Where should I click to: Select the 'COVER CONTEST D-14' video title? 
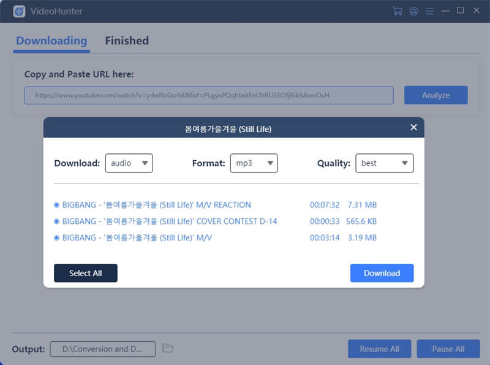point(170,221)
